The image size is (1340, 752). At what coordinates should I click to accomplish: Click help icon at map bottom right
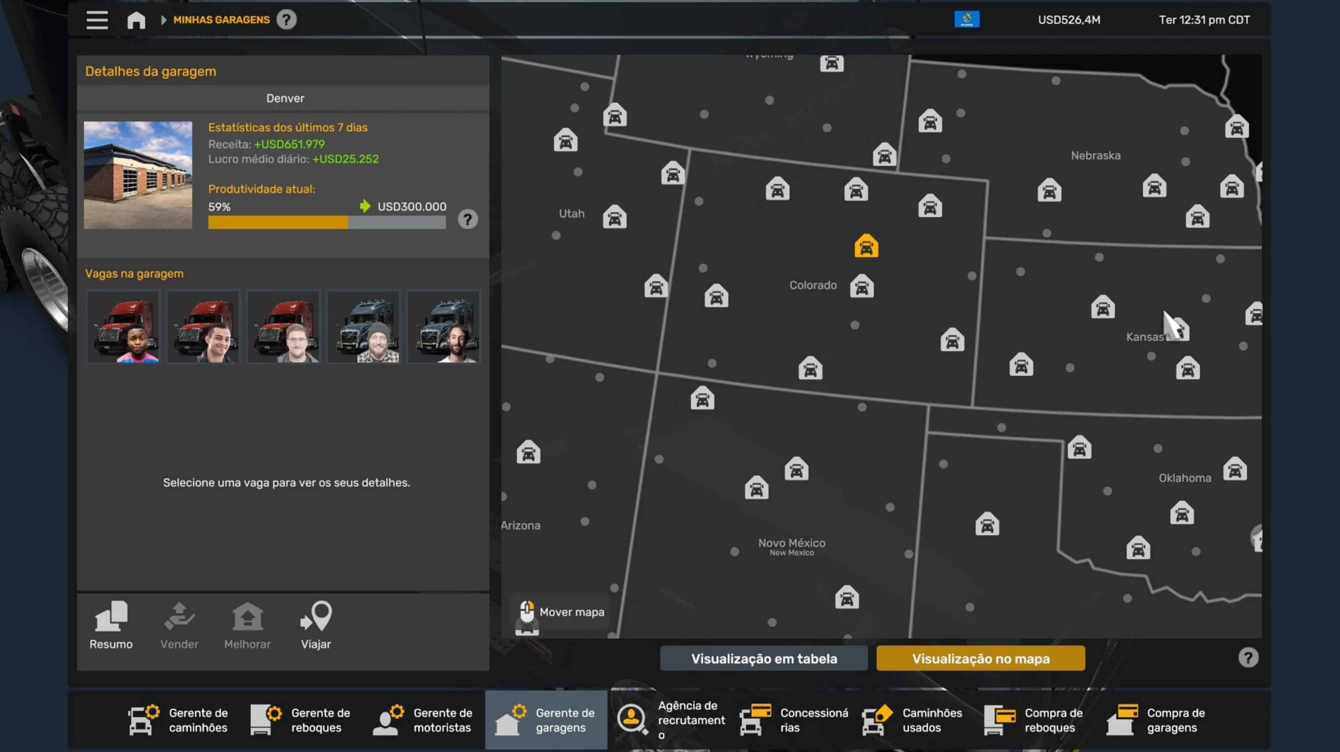tap(1248, 657)
